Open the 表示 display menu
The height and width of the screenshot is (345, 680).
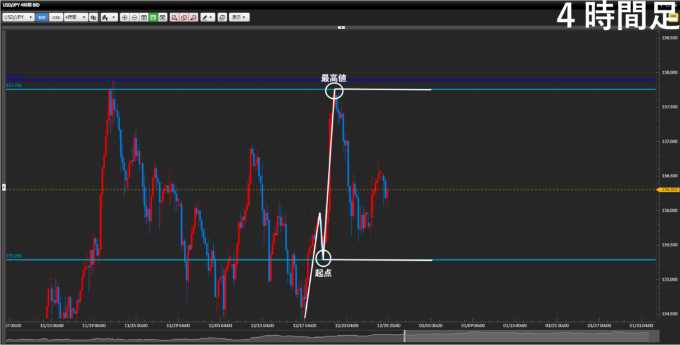click(x=239, y=17)
